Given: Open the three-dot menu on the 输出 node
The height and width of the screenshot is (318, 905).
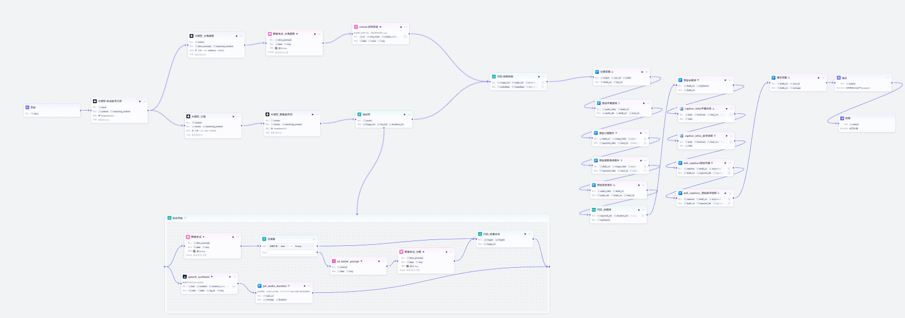Looking at the screenshot, I should 888,77.
